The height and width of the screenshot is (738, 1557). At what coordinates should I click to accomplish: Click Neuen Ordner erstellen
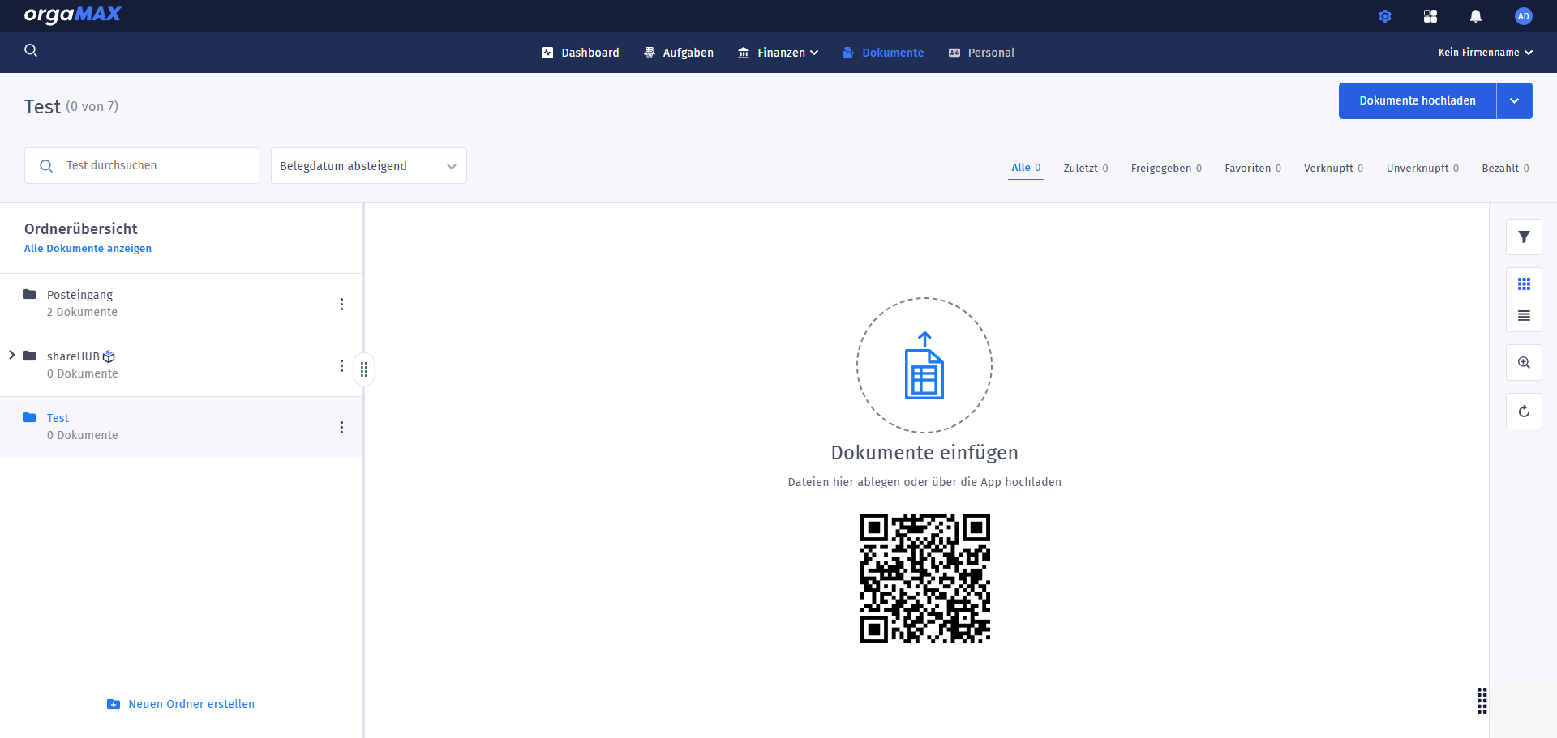181,704
